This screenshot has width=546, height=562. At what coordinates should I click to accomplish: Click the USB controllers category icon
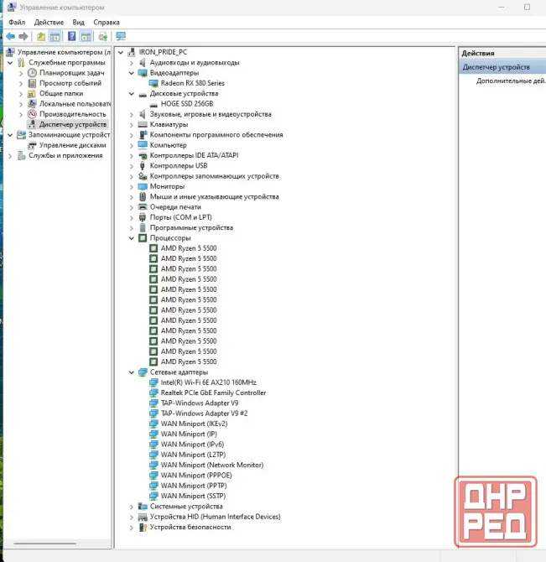click(x=143, y=165)
